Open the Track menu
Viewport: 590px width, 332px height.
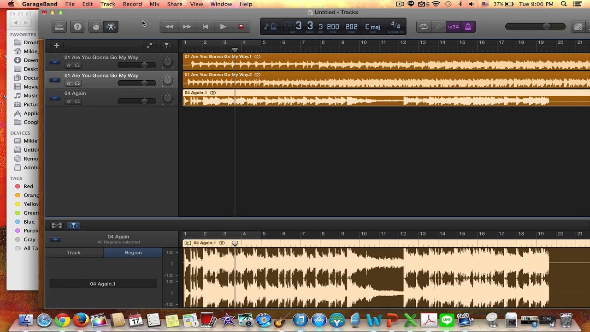coord(108,4)
